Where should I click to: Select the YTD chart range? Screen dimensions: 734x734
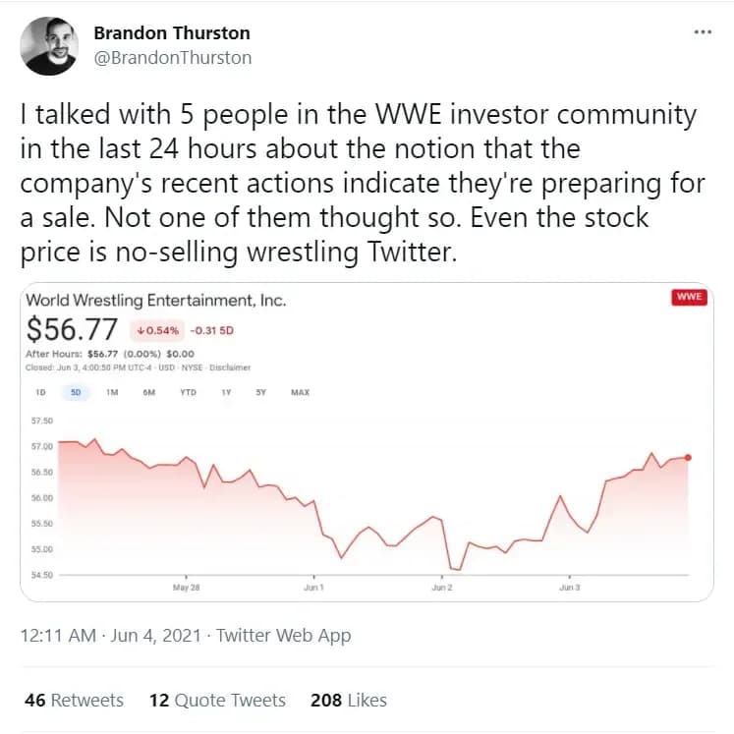188,392
